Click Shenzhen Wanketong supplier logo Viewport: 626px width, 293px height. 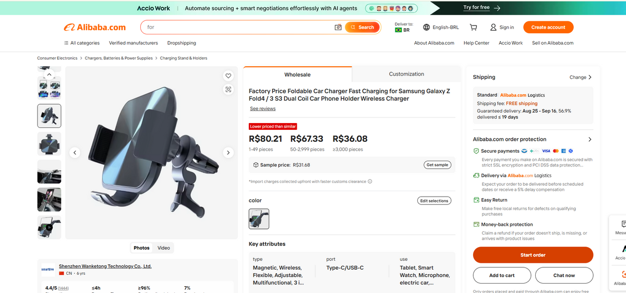[x=47, y=270]
